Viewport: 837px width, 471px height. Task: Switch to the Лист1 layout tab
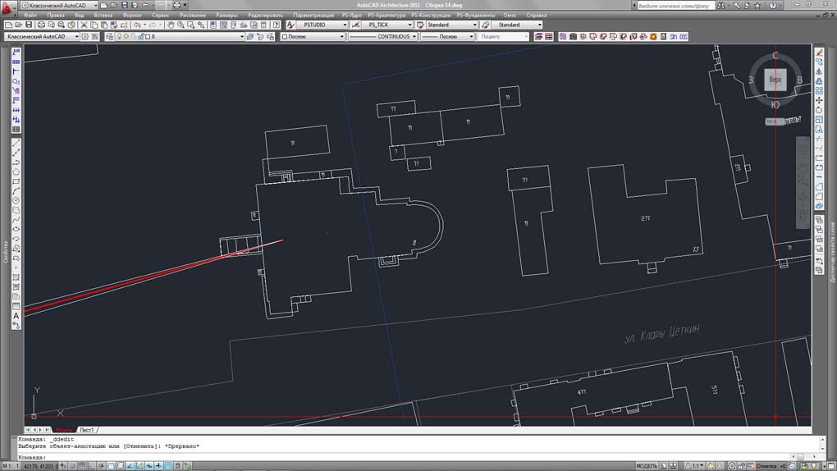pyautogui.click(x=86, y=430)
